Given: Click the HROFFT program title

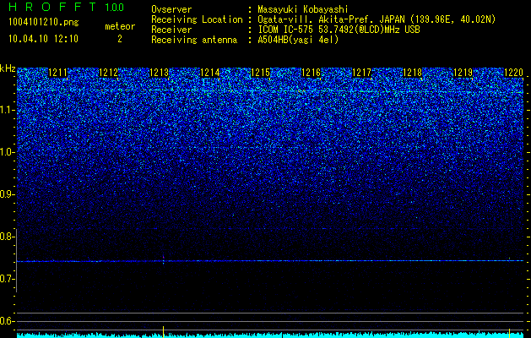Looking at the screenshot, I should [52, 7].
